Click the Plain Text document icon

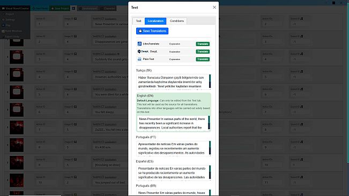click(x=139, y=59)
